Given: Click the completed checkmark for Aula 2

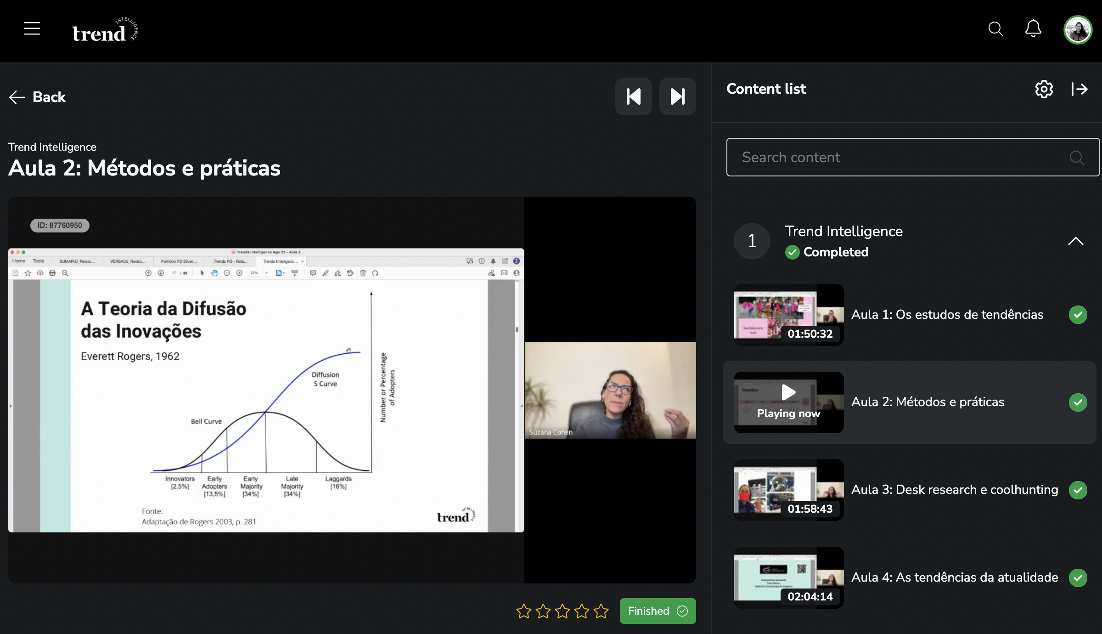Looking at the screenshot, I should coord(1078,402).
